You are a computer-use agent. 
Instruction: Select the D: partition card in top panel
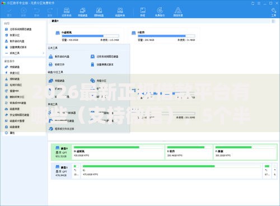pos(87,36)
